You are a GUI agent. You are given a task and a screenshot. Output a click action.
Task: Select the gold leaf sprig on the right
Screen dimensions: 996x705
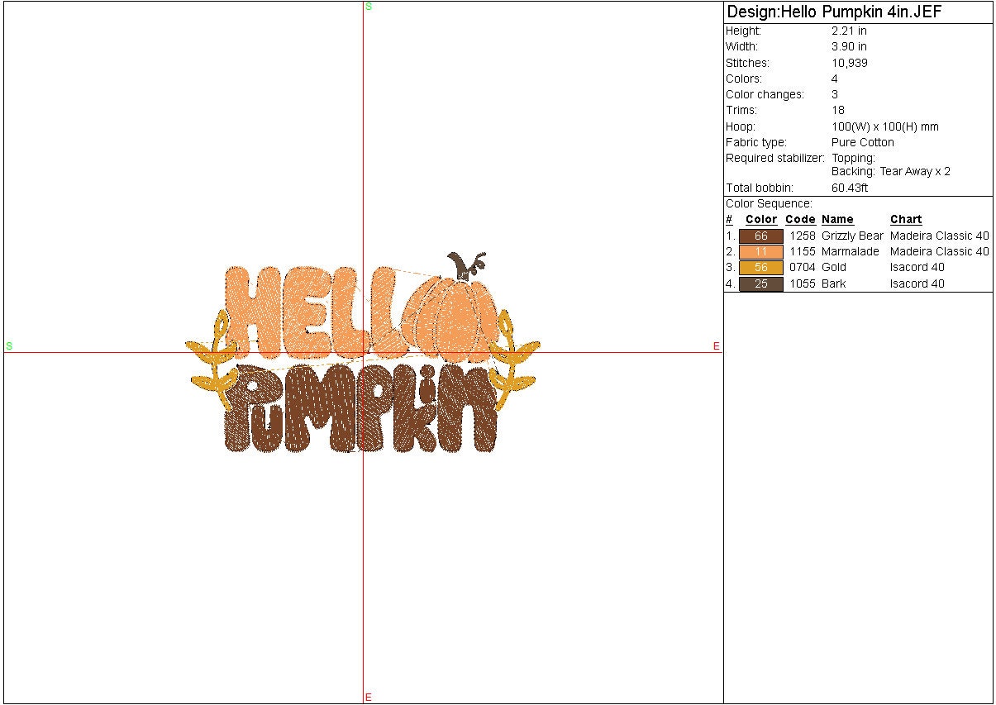point(512,360)
